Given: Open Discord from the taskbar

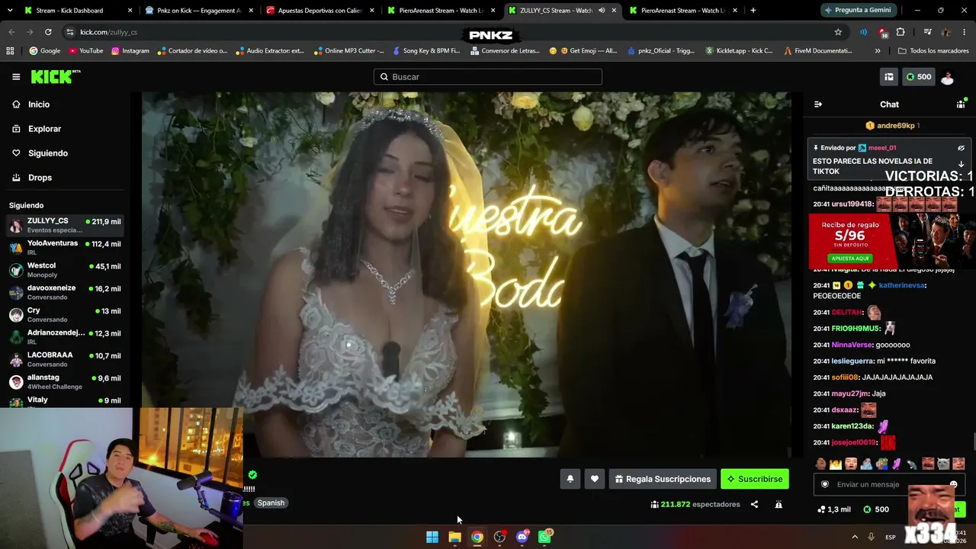Looking at the screenshot, I should (x=522, y=537).
